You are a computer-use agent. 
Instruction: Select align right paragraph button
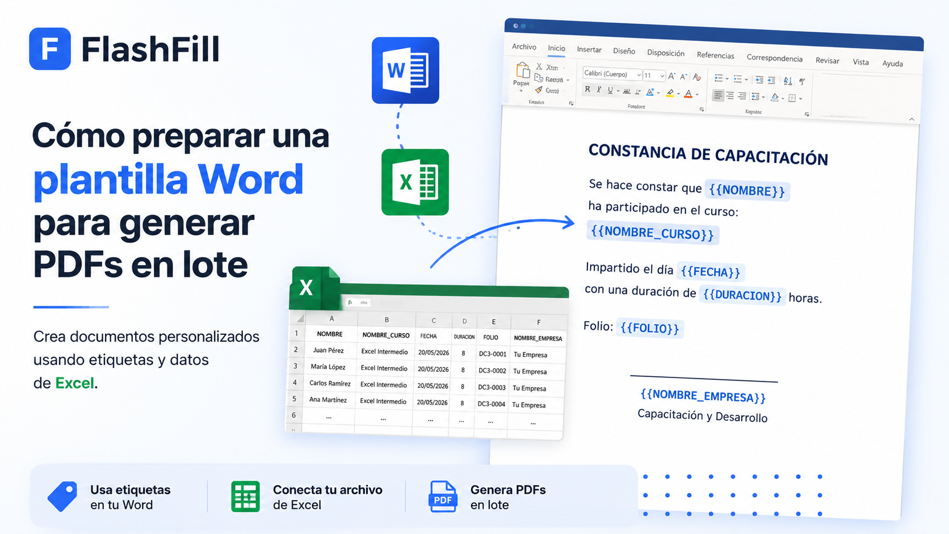point(742,96)
